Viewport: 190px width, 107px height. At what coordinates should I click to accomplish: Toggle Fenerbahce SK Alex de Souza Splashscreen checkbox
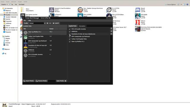[x=70, y=34]
